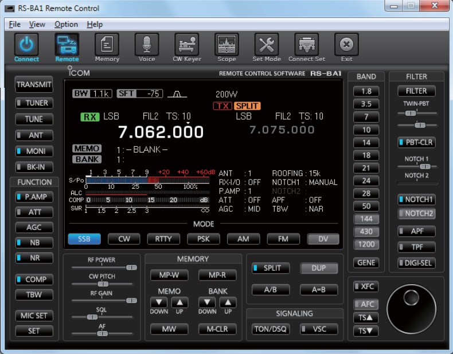Screen dimensions: 453x354
Task: Open the View menu
Action: pyautogui.click(x=37, y=24)
